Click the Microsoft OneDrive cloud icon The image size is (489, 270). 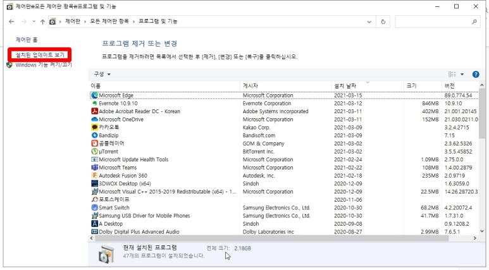pyautogui.click(x=94, y=120)
